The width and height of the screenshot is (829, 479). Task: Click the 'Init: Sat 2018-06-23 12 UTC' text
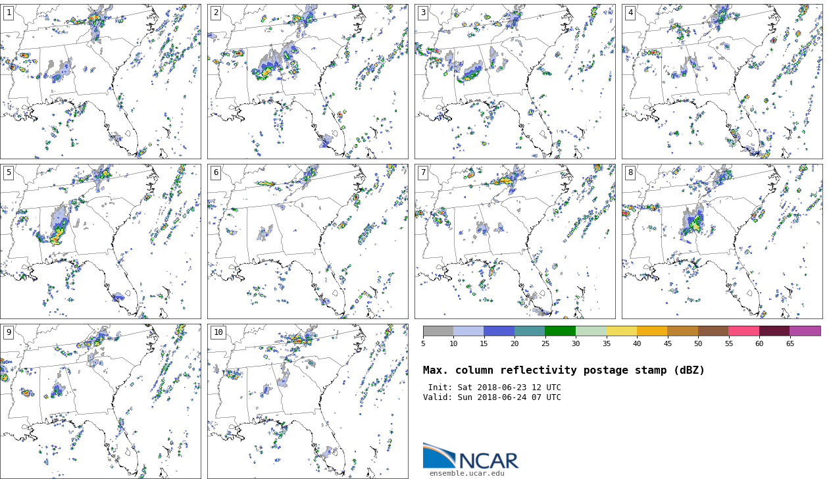pyautogui.click(x=495, y=388)
